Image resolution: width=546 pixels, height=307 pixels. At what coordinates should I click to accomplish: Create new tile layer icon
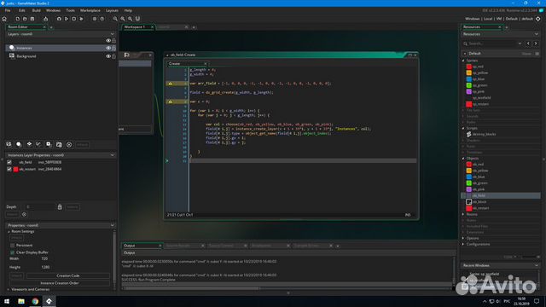pyautogui.click(x=29, y=144)
